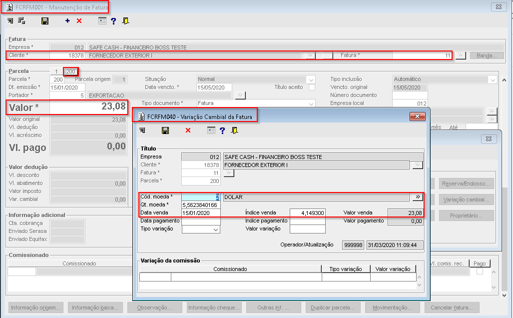
Task: Open the Situação dropdown
Action: pos(311,79)
